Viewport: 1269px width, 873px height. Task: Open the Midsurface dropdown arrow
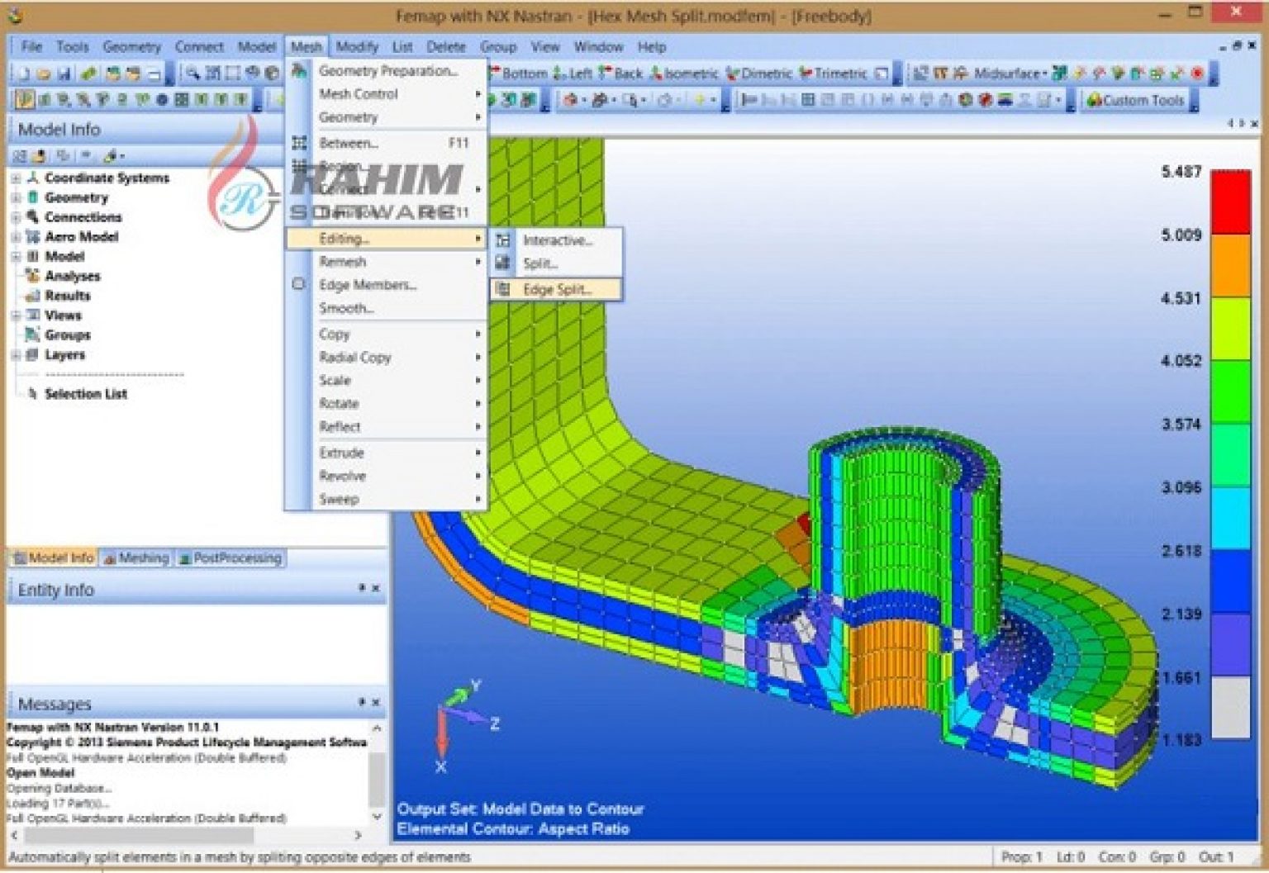coord(1046,74)
